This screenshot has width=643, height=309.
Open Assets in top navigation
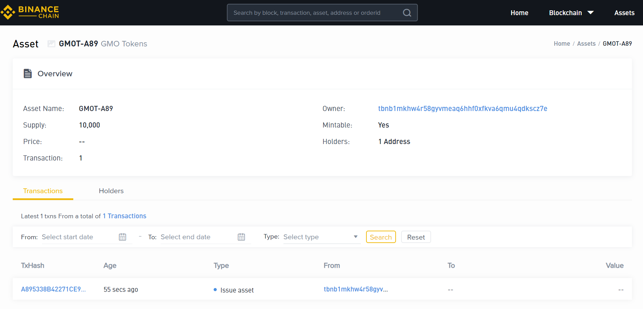[624, 13]
